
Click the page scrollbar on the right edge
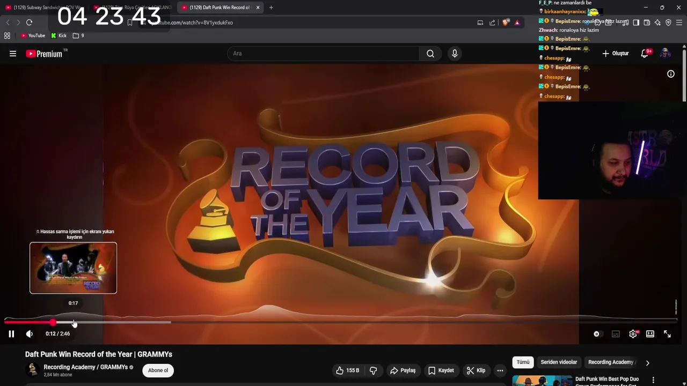coord(684,75)
